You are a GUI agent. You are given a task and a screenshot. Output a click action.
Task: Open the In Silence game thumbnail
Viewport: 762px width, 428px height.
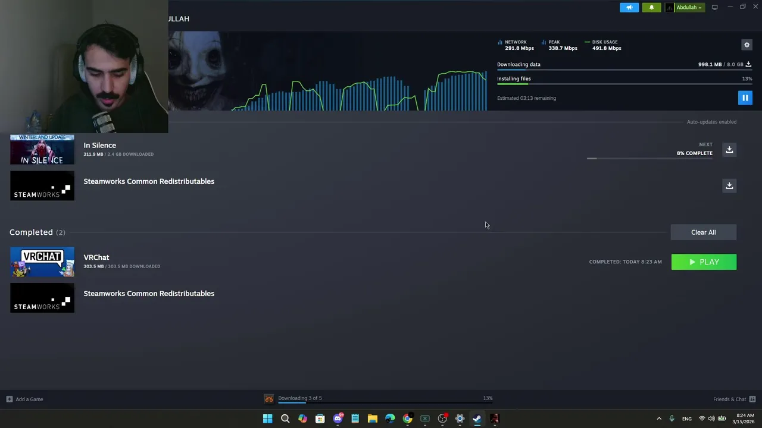(42, 150)
